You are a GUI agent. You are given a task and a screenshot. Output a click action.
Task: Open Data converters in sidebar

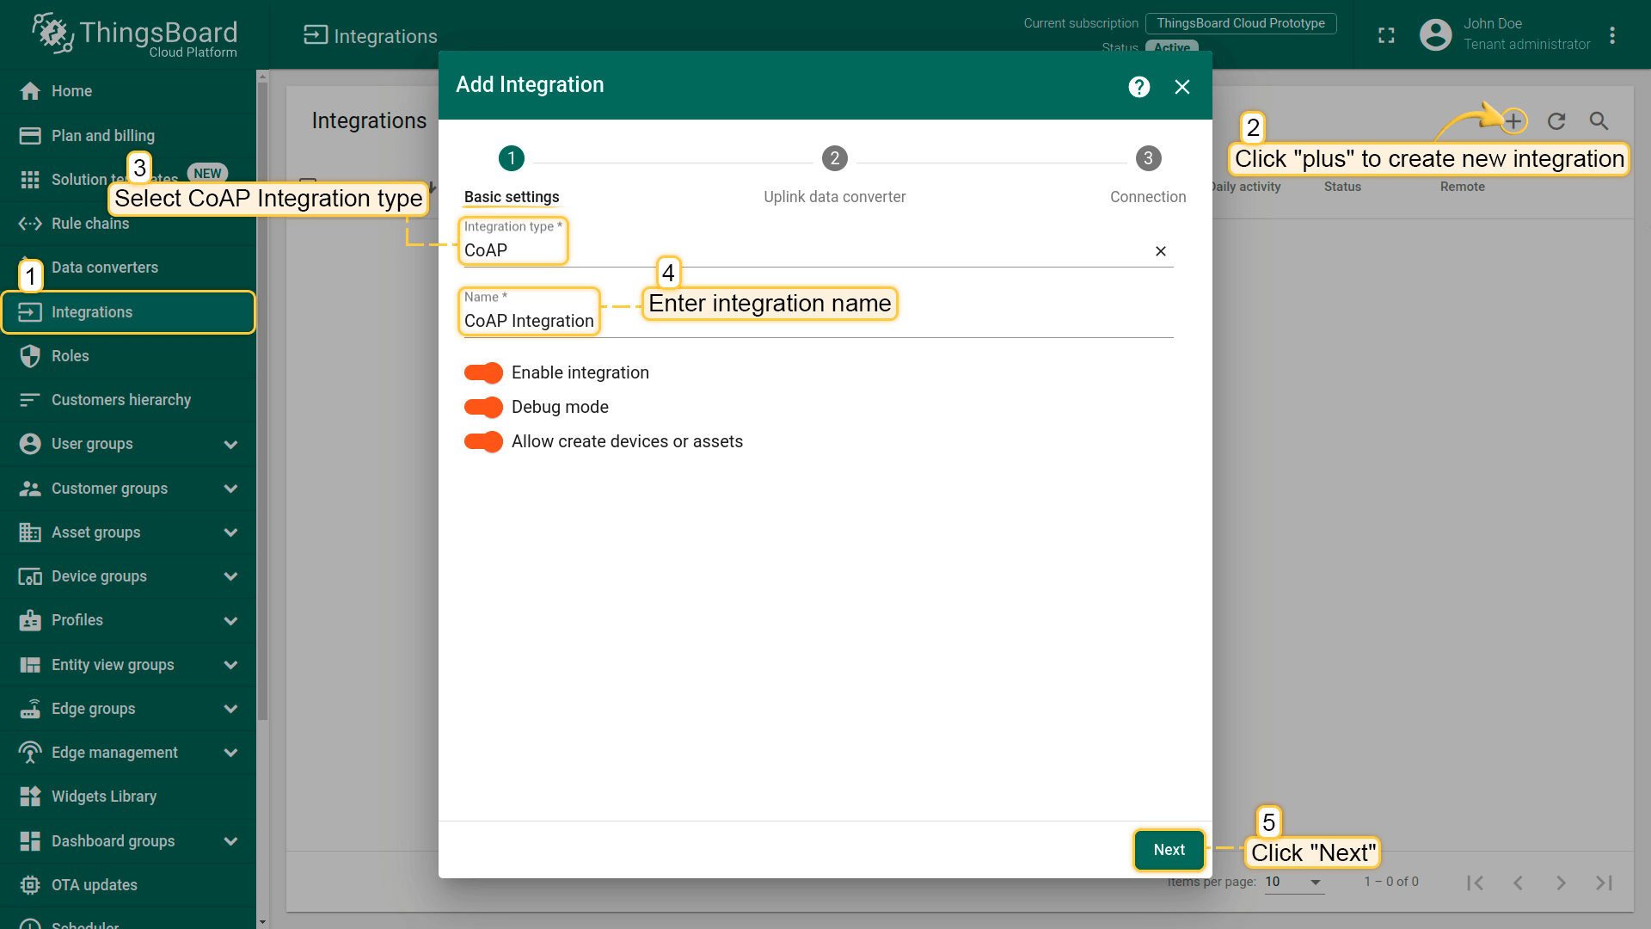pos(104,268)
